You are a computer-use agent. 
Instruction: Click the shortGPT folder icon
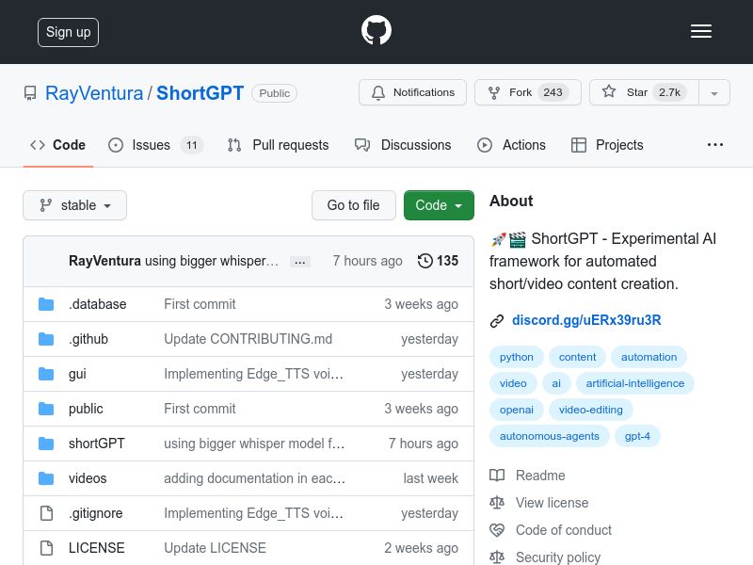pyautogui.click(x=46, y=444)
